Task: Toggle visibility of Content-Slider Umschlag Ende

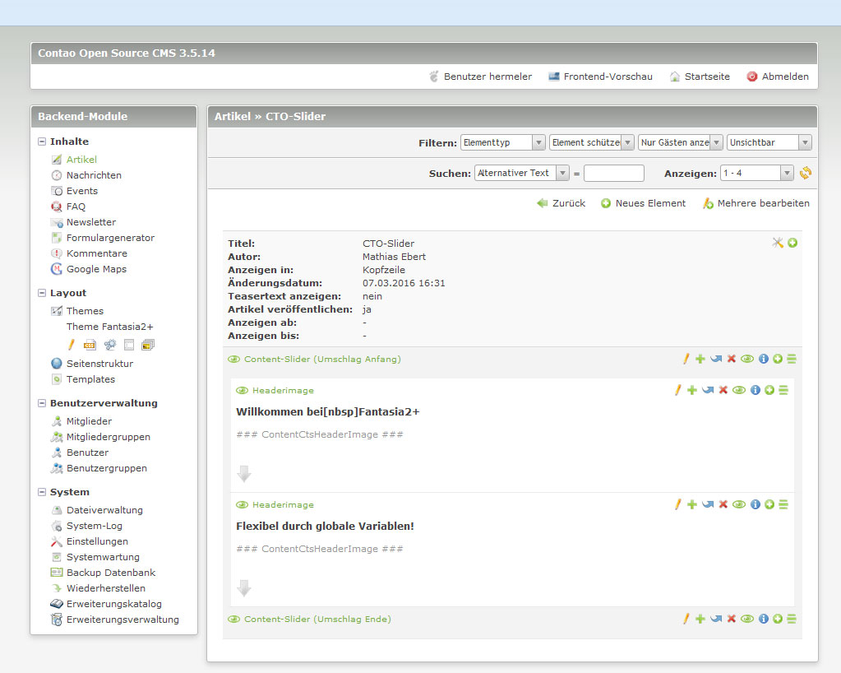Action: 747,619
